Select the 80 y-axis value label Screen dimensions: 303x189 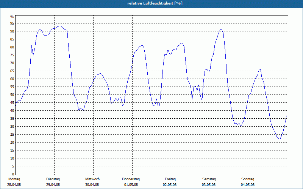pyautogui.click(x=12, y=47)
